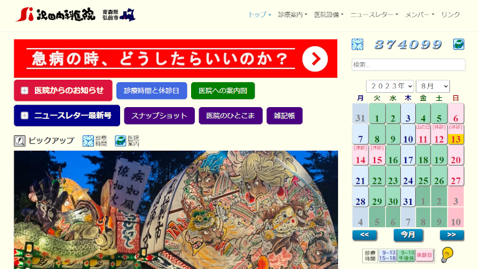This screenshot has width=478, height=269.
Task: Go to next month with >> button
Action: [452, 235]
